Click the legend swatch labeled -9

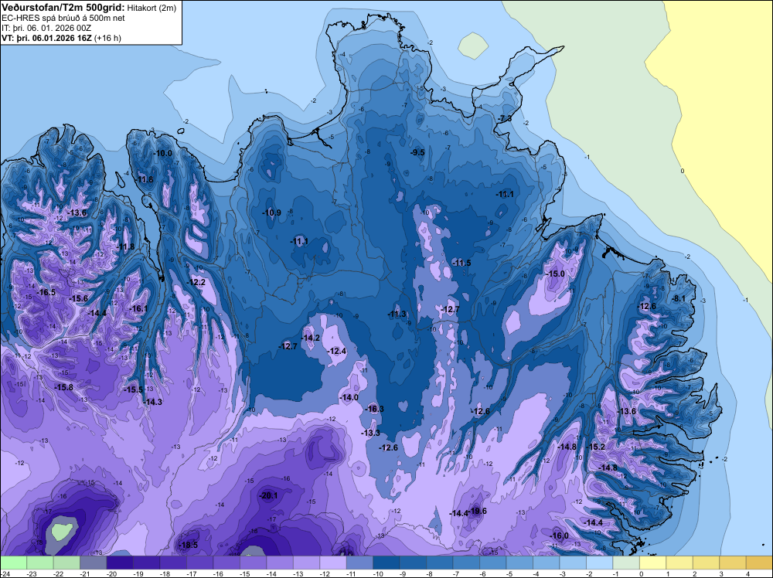click(x=413, y=563)
